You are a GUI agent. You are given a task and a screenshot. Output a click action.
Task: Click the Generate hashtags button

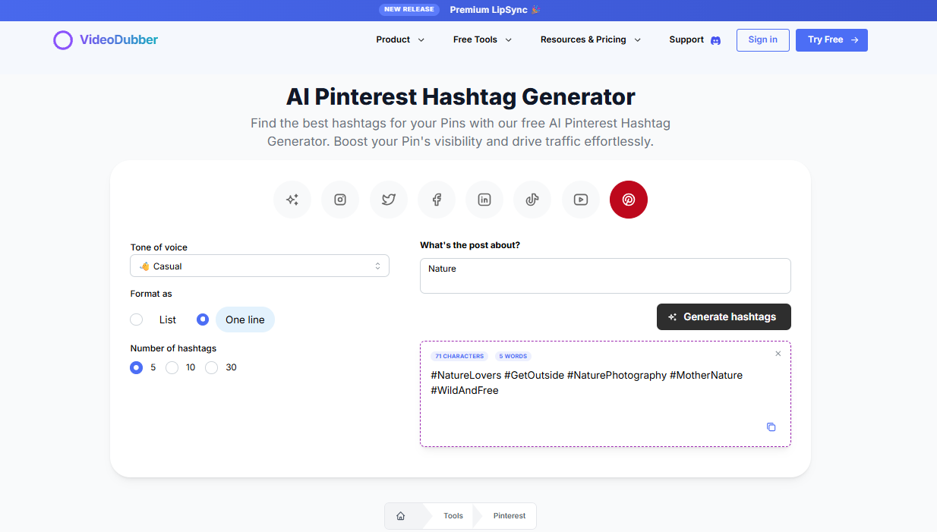coord(724,316)
